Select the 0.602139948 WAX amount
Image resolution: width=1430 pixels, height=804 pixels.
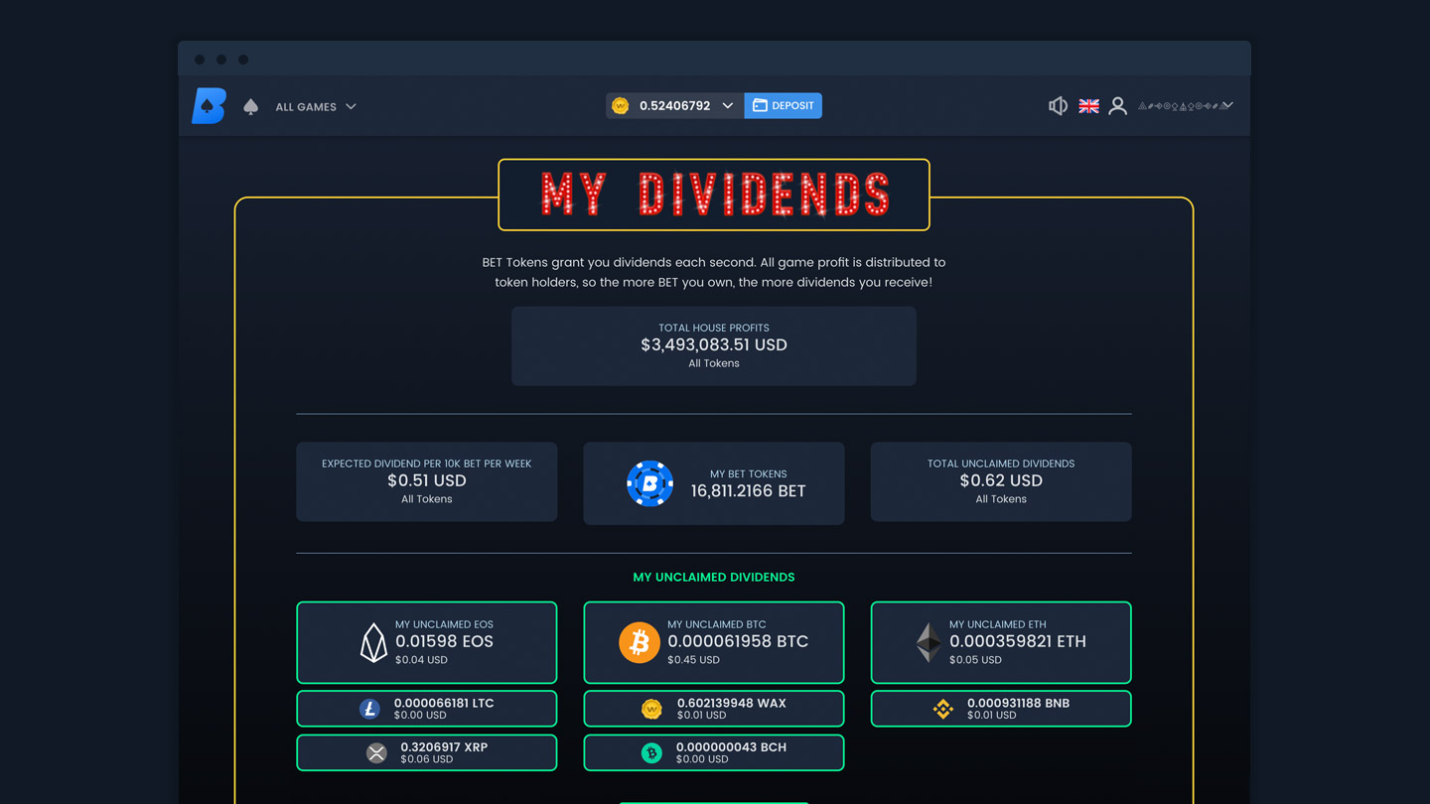click(732, 703)
